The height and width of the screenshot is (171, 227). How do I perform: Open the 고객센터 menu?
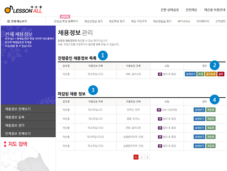pos(220,21)
